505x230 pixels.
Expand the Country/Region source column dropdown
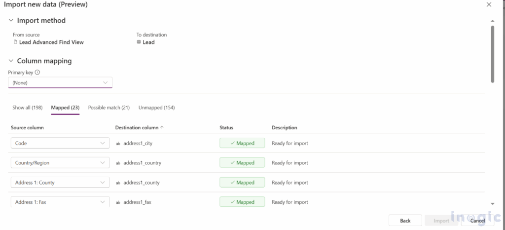(60, 163)
